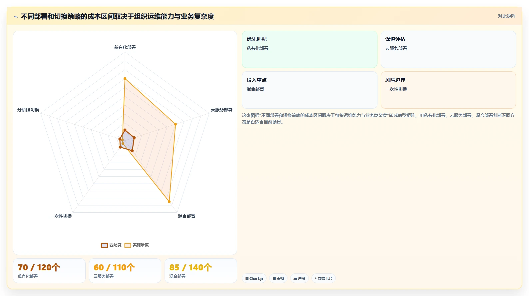Toggle the 实施难度 legend swatch

[128, 245]
